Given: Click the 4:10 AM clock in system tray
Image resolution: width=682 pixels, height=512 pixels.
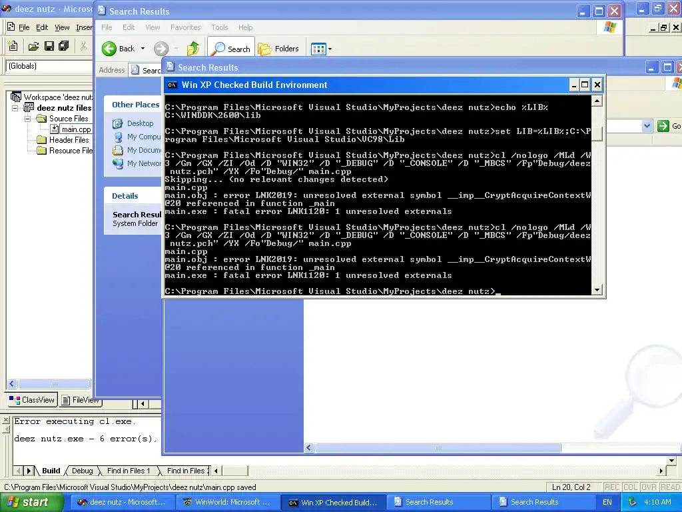Looking at the screenshot, I should [x=657, y=502].
